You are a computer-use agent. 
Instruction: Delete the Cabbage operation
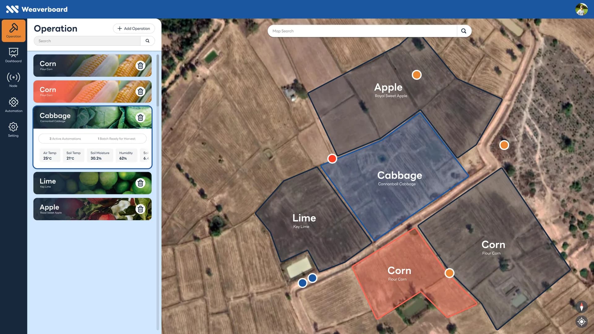[140, 118]
